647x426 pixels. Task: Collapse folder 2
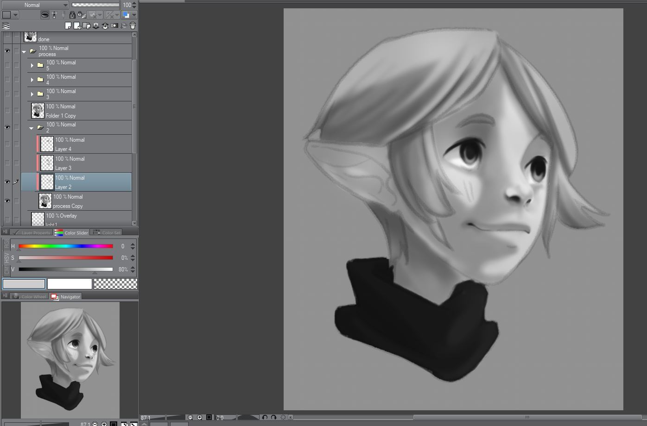pos(32,127)
